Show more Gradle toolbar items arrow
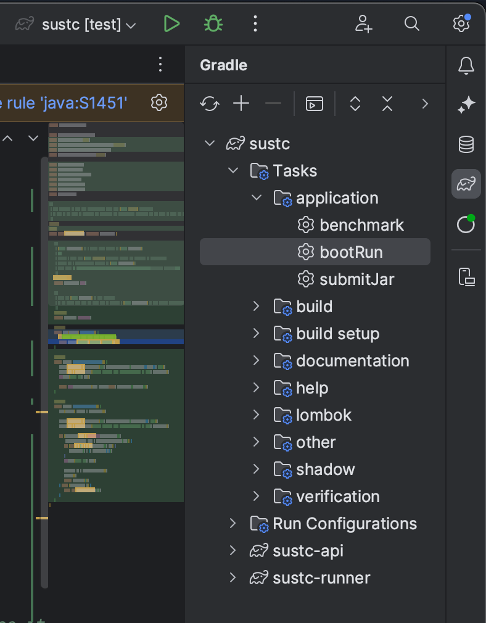Viewport: 486px width, 623px height. click(425, 104)
